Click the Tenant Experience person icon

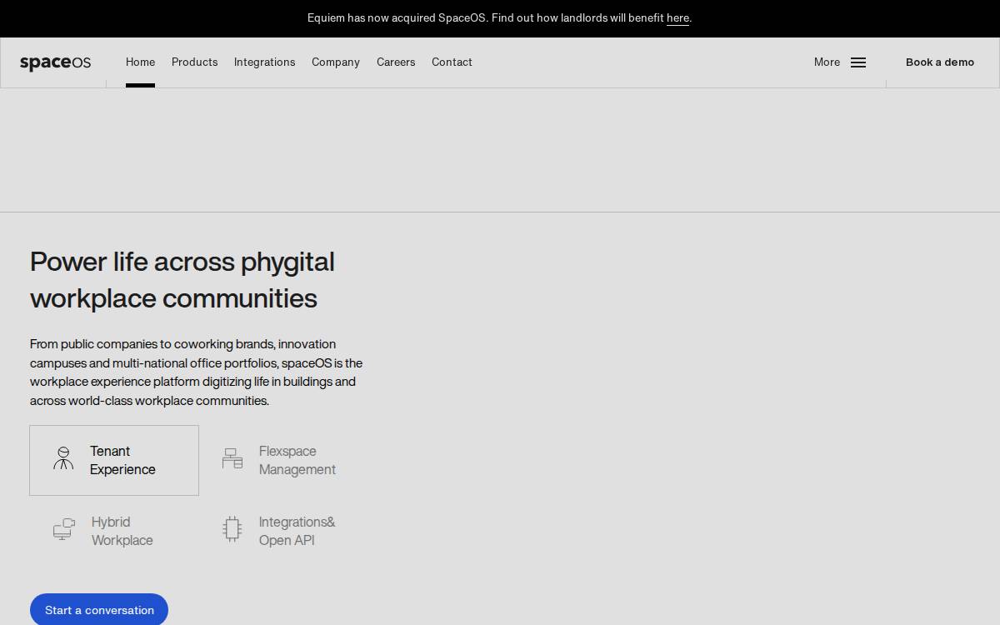coord(63,457)
